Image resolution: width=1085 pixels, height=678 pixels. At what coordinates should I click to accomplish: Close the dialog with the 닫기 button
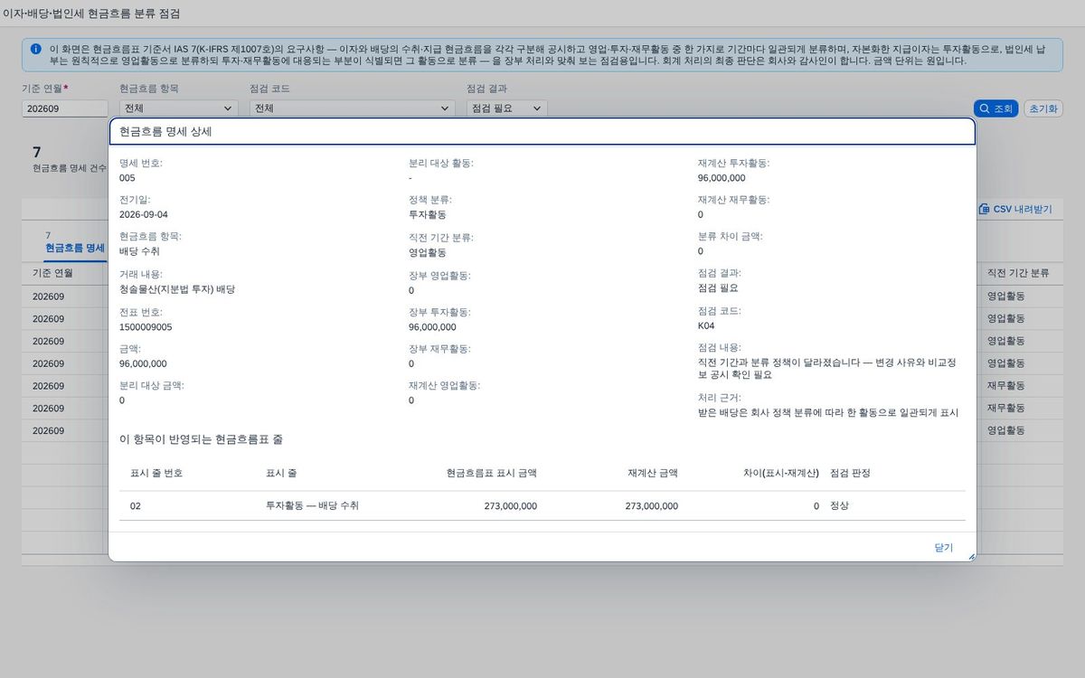[x=943, y=547]
